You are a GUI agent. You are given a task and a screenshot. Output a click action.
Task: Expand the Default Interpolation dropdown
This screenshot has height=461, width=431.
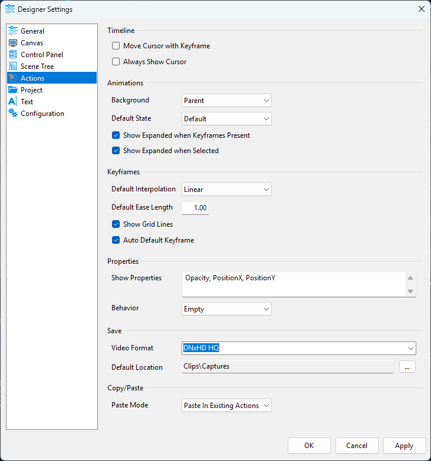coord(226,190)
